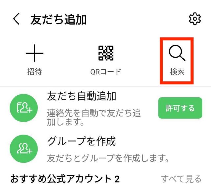Viewport: 211px width, 186px height.
Task: Tap the 友だち自動追加 title text
Action: pyautogui.click(x=82, y=96)
